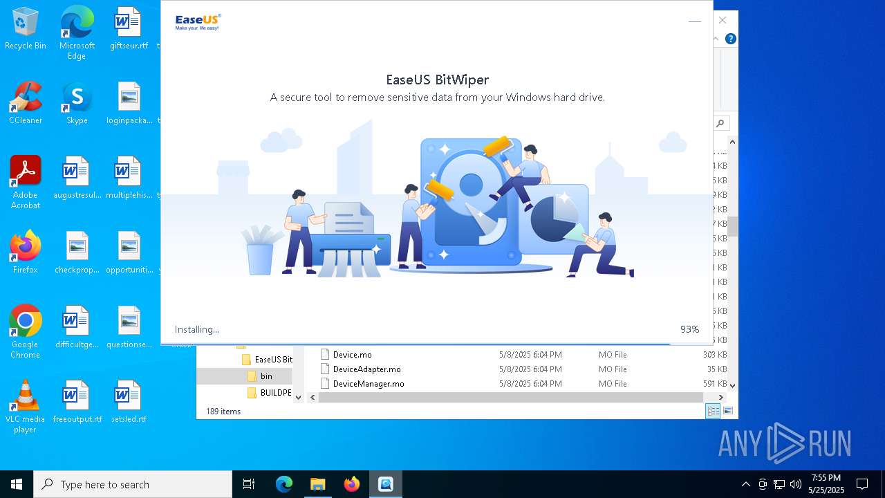Image resolution: width=885 pixels, height=498 pixels.
Task: Open the volume control tray icon
Action: pos(796,484)
